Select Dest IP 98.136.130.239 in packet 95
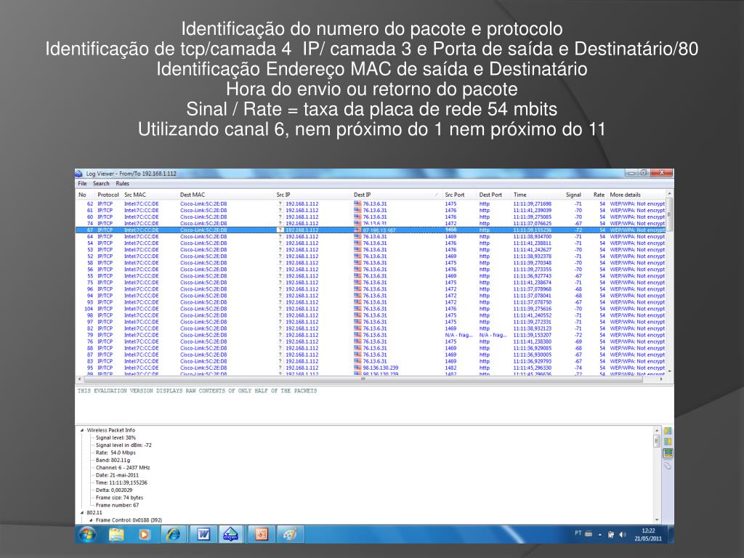Screen dimensions: 744x558 coord(381,368)
